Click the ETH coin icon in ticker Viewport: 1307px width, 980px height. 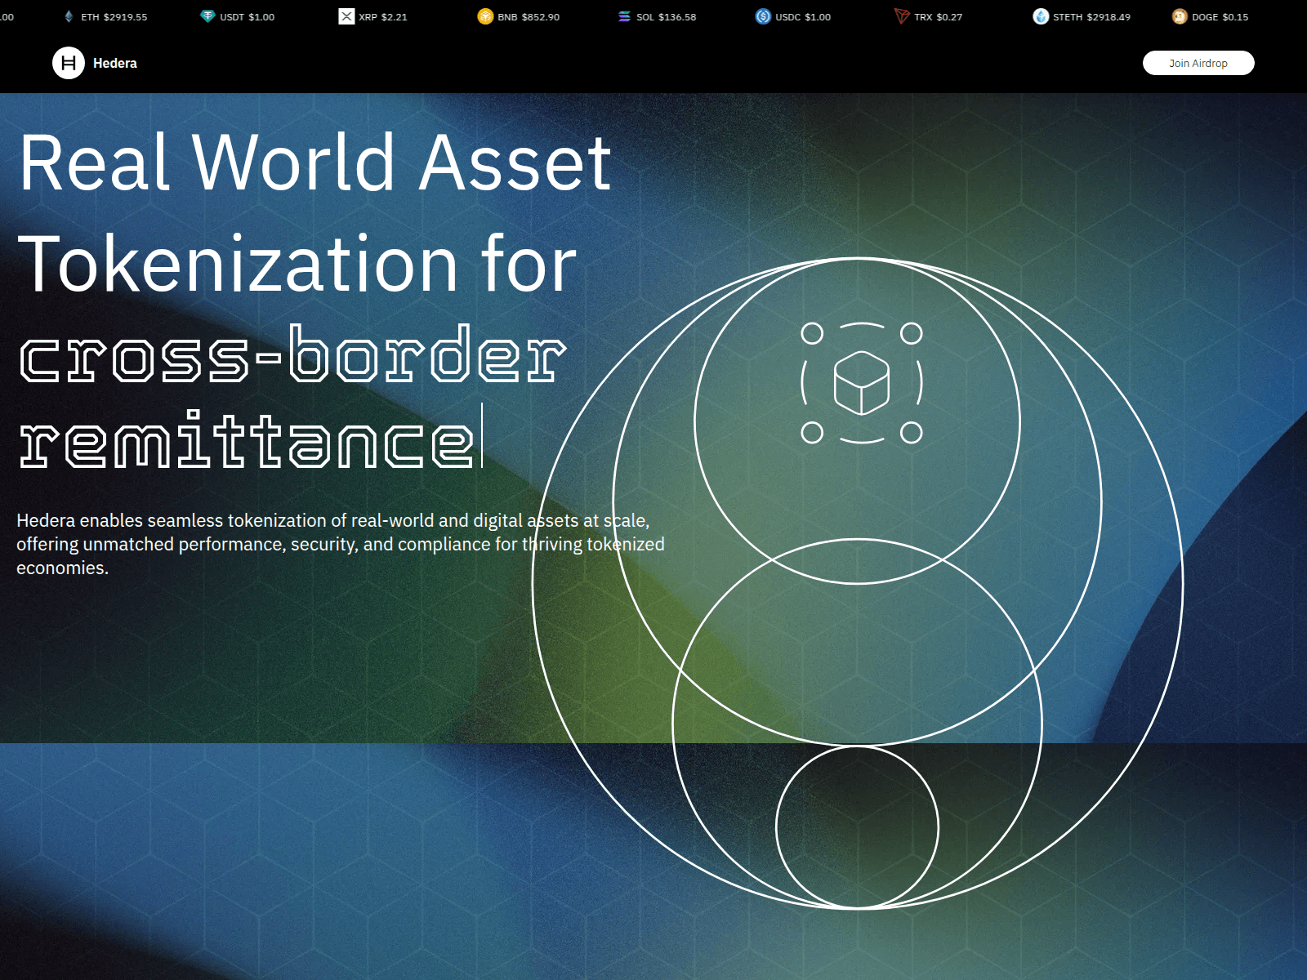click(69, 16)
